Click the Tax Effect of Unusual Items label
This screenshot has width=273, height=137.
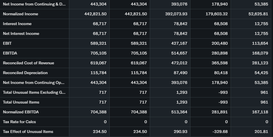28,132
